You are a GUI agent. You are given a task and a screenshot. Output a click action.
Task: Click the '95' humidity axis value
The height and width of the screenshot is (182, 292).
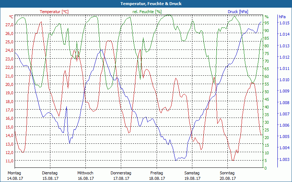[x=267, y=23]
